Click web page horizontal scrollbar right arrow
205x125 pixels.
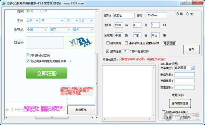coord(93,117)
